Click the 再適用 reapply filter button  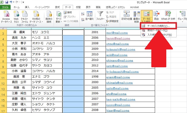(111, 17)
